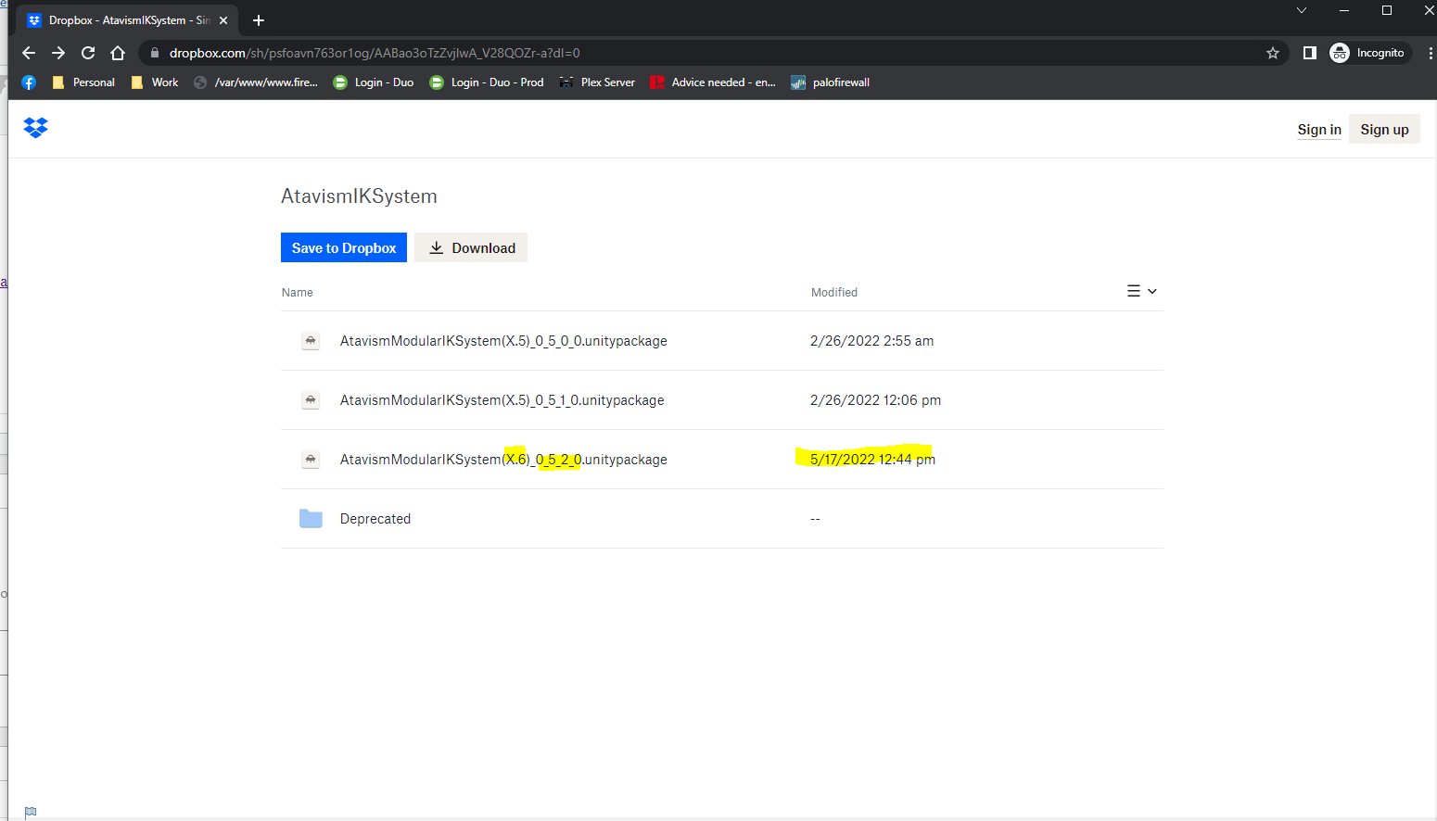
Task: Open the tab search chevron
Action: pos(1302,11)
